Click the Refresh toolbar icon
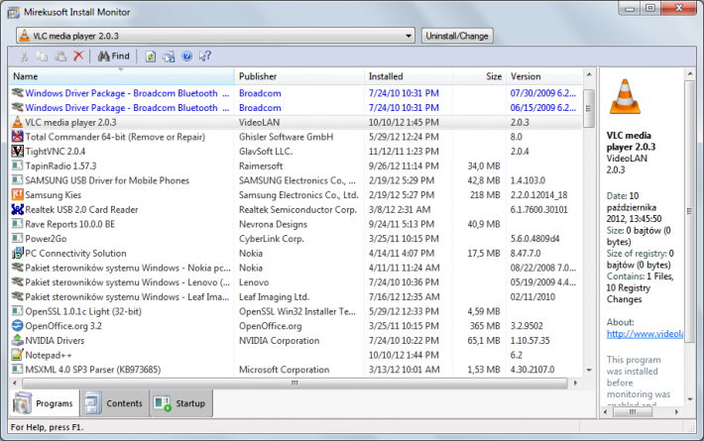Viewport: 704px width, 441px height. click(x=151, y=56)
